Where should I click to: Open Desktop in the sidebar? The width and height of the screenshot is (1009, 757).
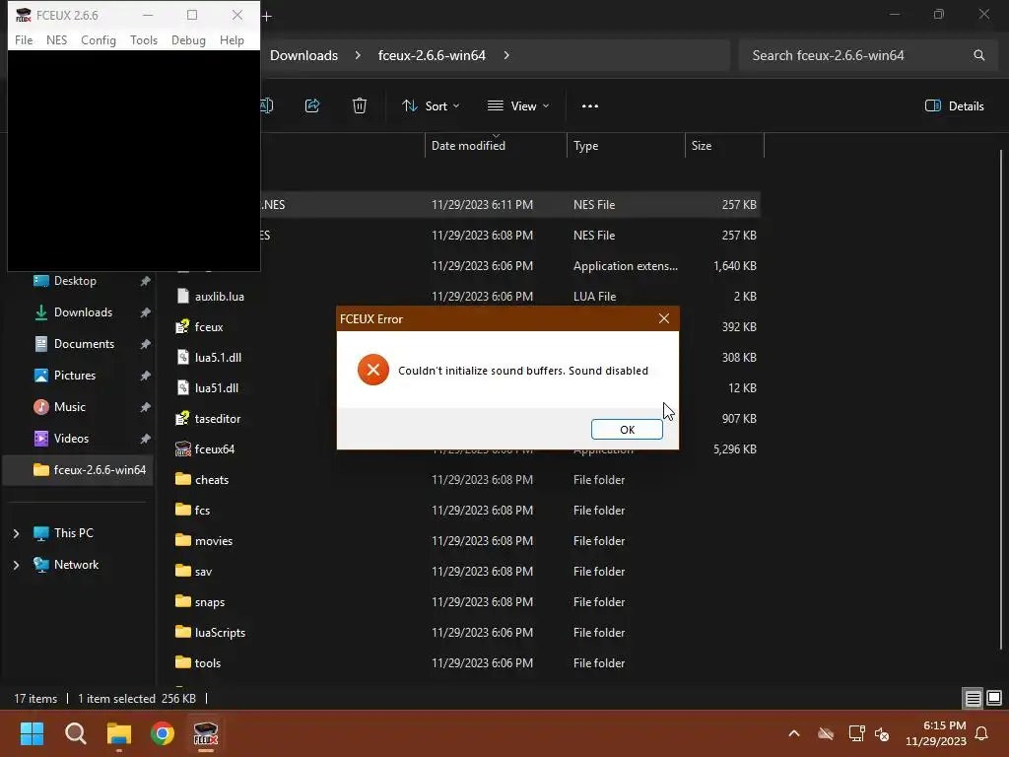point(75,281)
